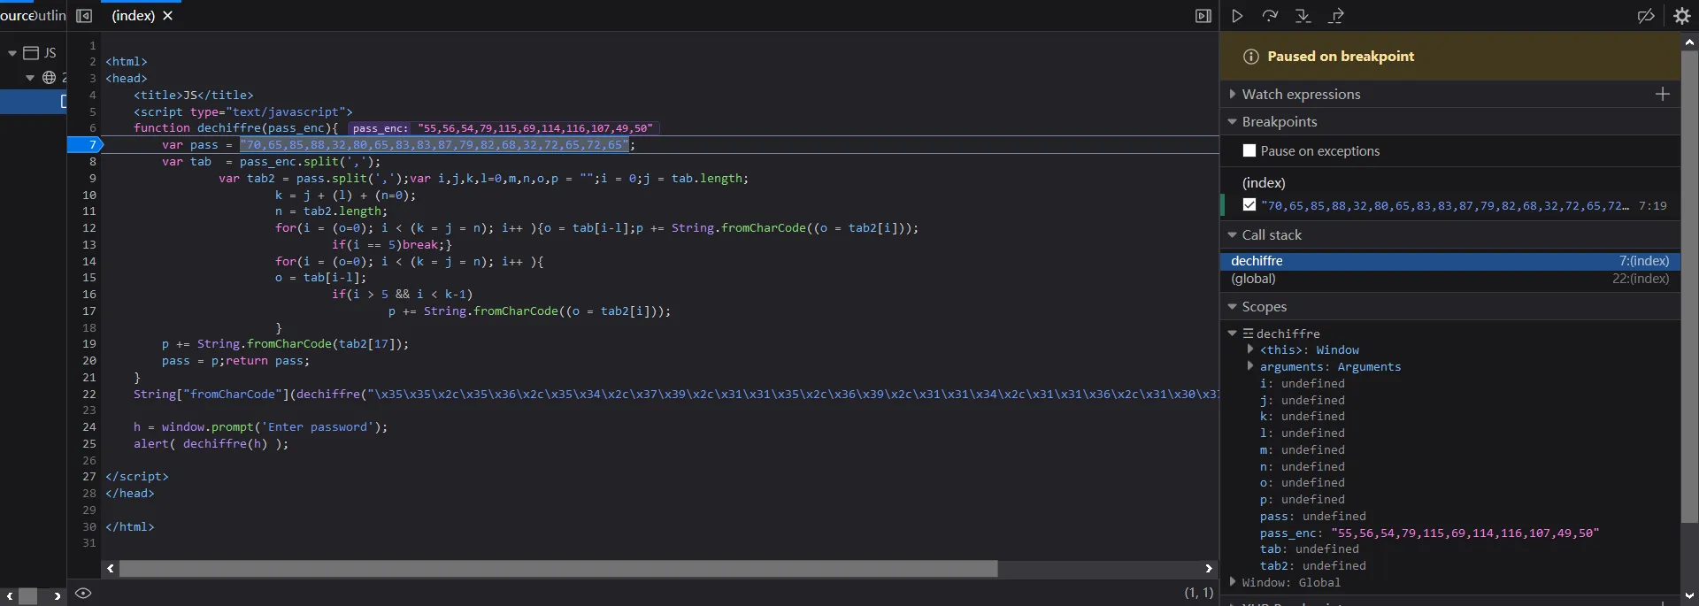Resume script execution with play button

click(x=1237, y=16)
